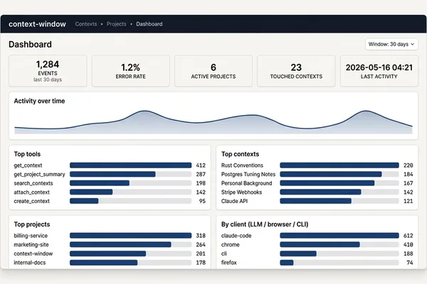Viewport: 427px width, 284px height.
Task: Click the 95 count for create_context
Action: click(202, 201)
